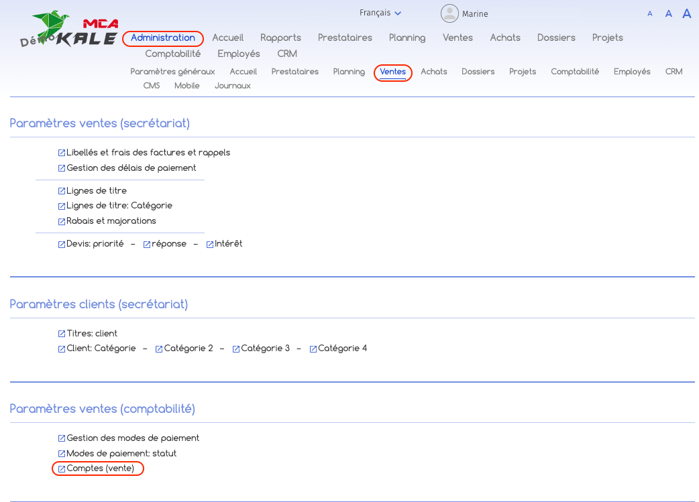Image resolution: width=699 pixels, height=502 pixels.
Task: Click external-link icon beside Catégorie 3
Action: click(x=236, y=349)
